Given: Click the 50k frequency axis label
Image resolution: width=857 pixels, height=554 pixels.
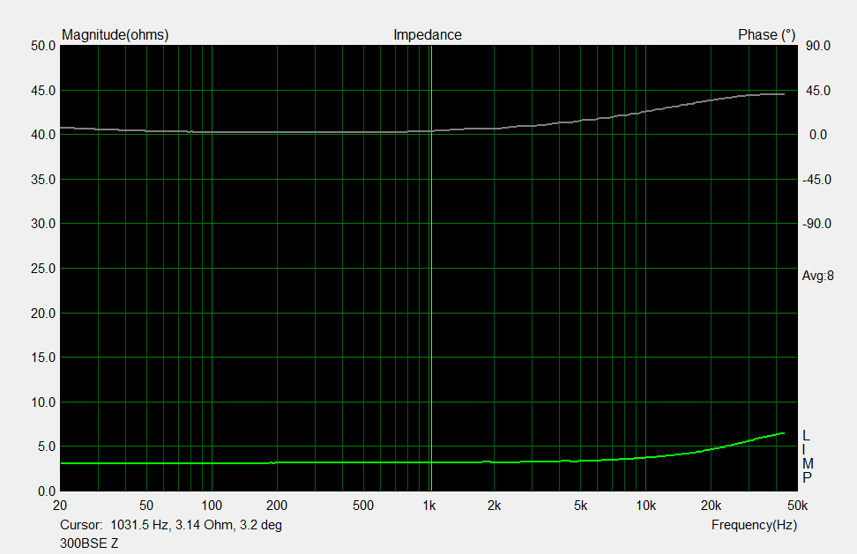Looking at the screenshot, I should 797,506.
